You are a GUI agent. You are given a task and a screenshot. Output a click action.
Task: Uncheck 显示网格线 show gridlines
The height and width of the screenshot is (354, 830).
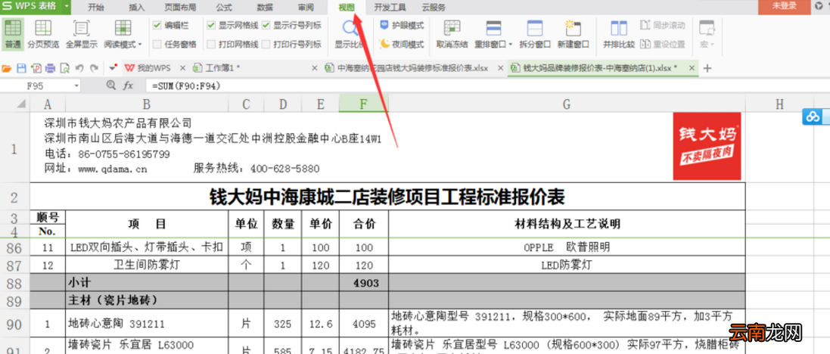tap(211, 25)
